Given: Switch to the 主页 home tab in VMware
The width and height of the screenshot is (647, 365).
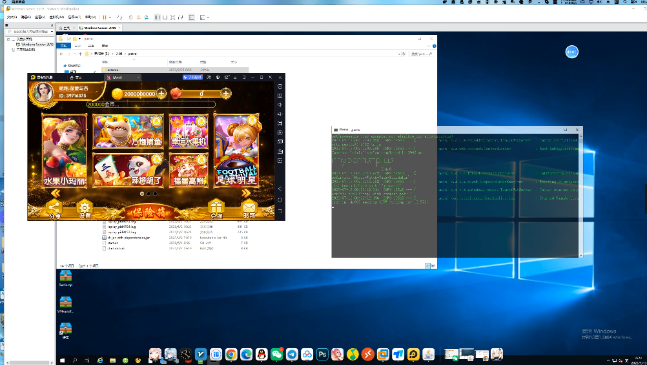Looking at the screenshot, I should point(65,28).
